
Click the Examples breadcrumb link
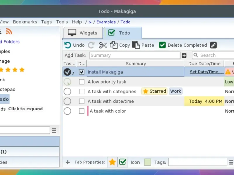click(106, 22)
